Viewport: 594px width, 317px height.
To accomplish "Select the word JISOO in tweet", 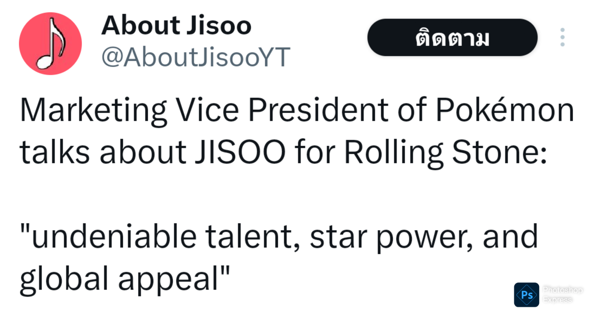I will tap(240, 152).
